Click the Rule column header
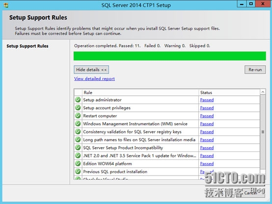Screen dimensions: 272x204 tap(140, 93)
